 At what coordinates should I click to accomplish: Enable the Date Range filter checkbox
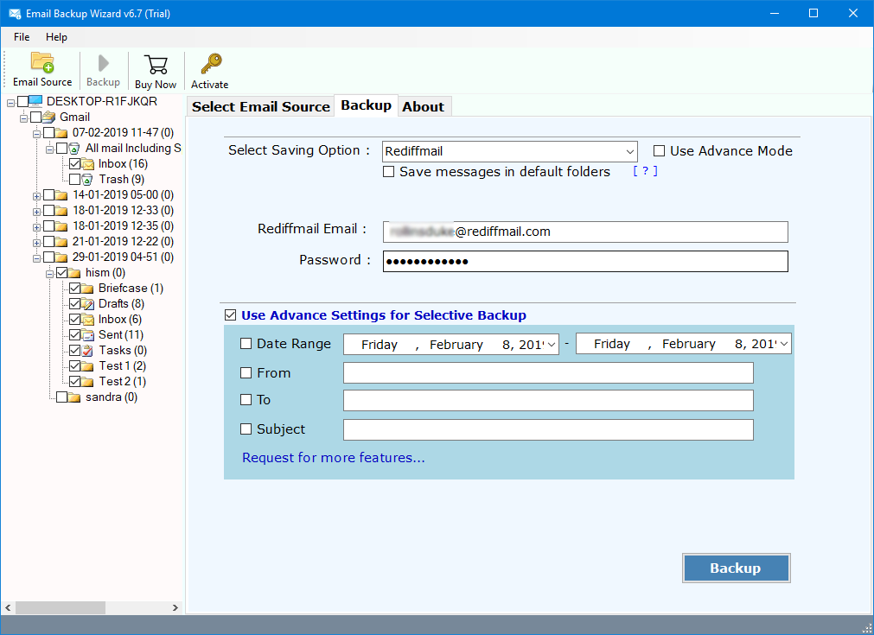click(x=246, y=344)
